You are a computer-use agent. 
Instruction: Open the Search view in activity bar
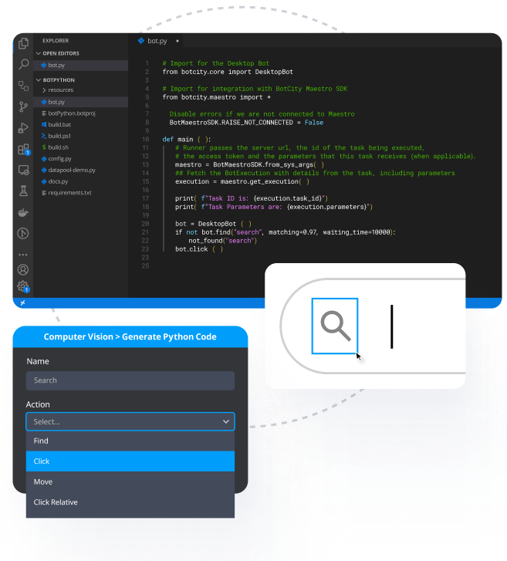24,64
